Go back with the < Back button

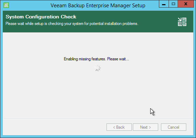[119, 127]
